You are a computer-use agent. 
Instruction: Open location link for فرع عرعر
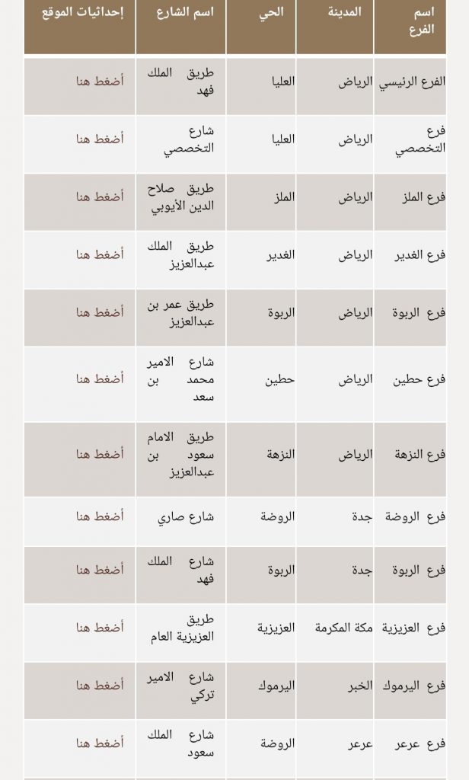100,743
